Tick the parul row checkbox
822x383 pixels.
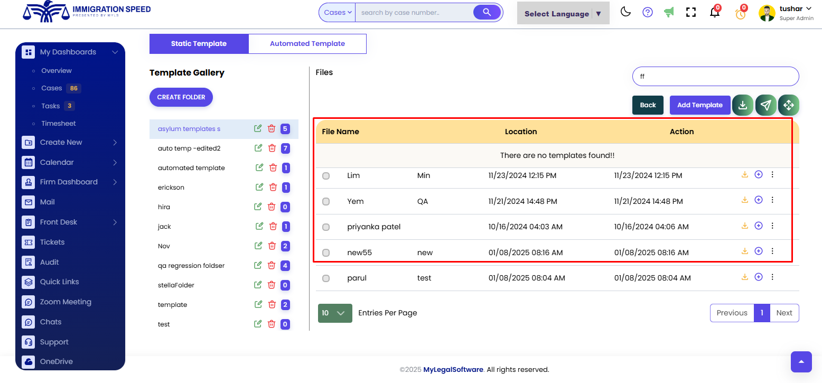click(x=326, y=278)
